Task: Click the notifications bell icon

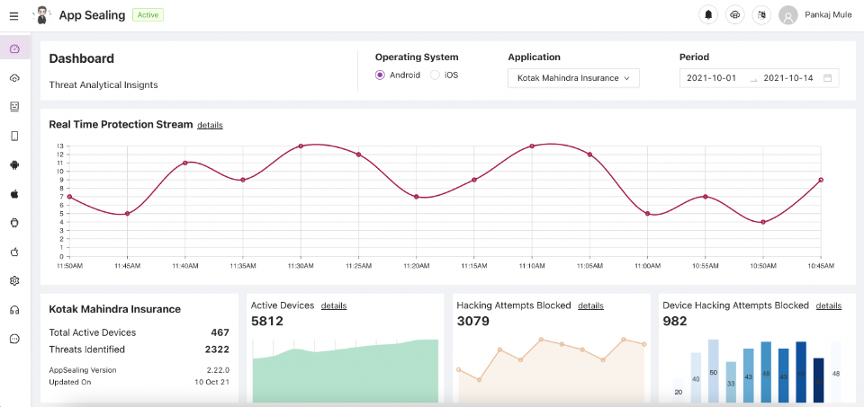Action: tap(708, 15)
